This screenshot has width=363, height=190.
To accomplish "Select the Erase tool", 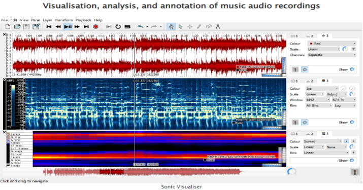I will 209,26.
